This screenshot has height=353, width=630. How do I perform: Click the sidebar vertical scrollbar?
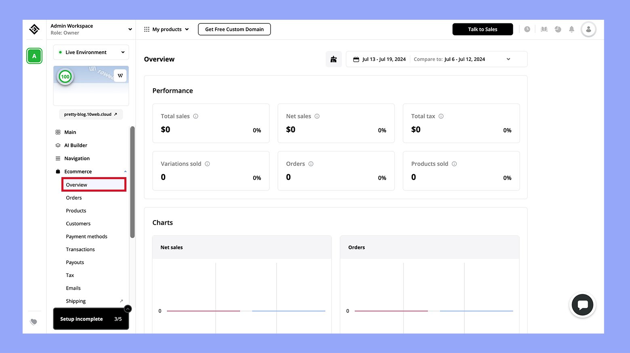[132, 182]
